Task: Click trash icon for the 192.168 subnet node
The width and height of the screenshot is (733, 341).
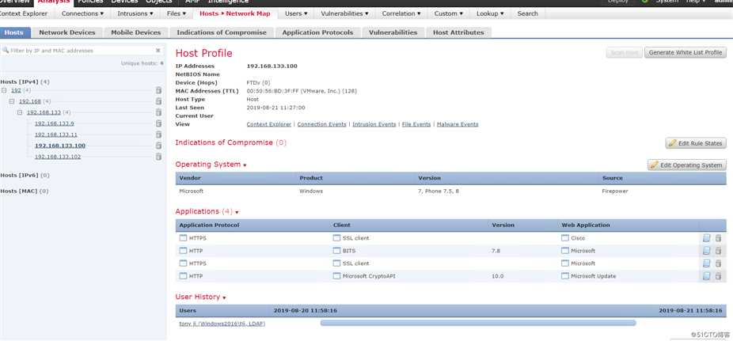Action: coord(158,101)
